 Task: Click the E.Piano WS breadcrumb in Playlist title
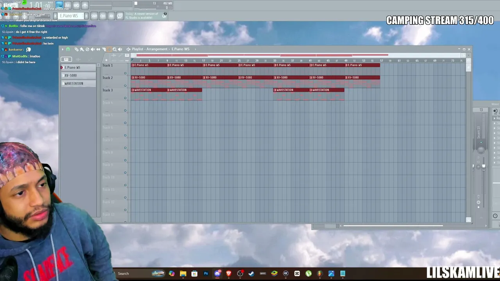pos(180,49)
